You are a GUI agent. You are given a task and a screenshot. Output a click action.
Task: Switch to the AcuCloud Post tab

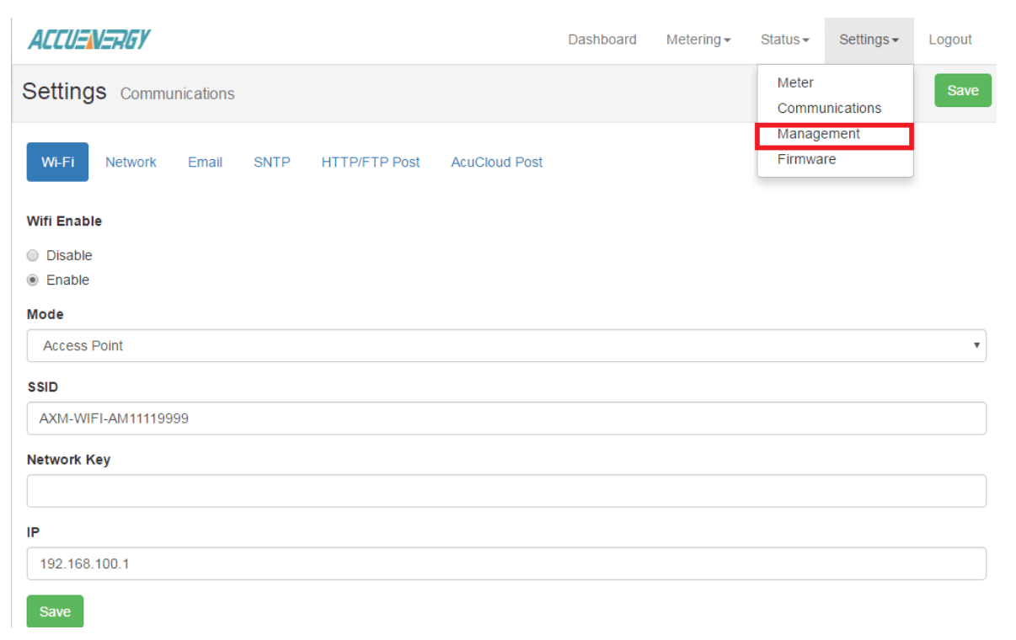point(496,162)
